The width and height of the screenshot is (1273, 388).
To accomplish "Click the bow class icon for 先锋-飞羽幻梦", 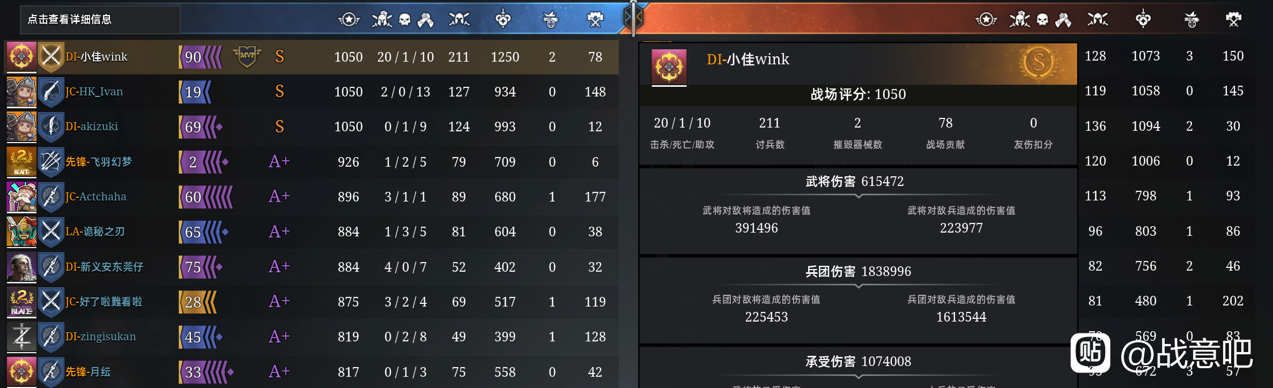I will point(51,162).
